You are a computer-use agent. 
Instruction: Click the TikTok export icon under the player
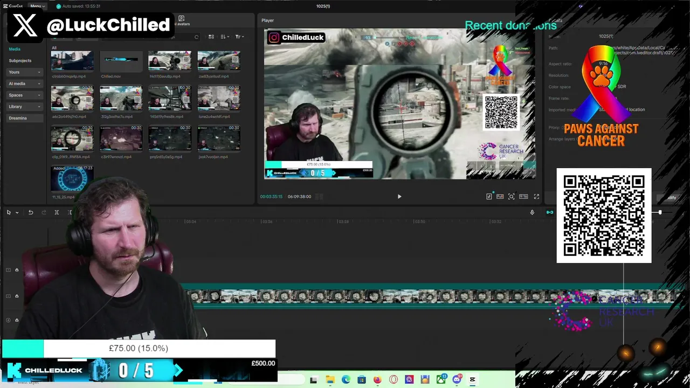[x=489, y=197]
